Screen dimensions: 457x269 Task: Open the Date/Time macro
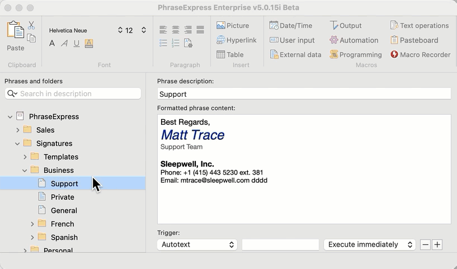click(x=291, y=26)
